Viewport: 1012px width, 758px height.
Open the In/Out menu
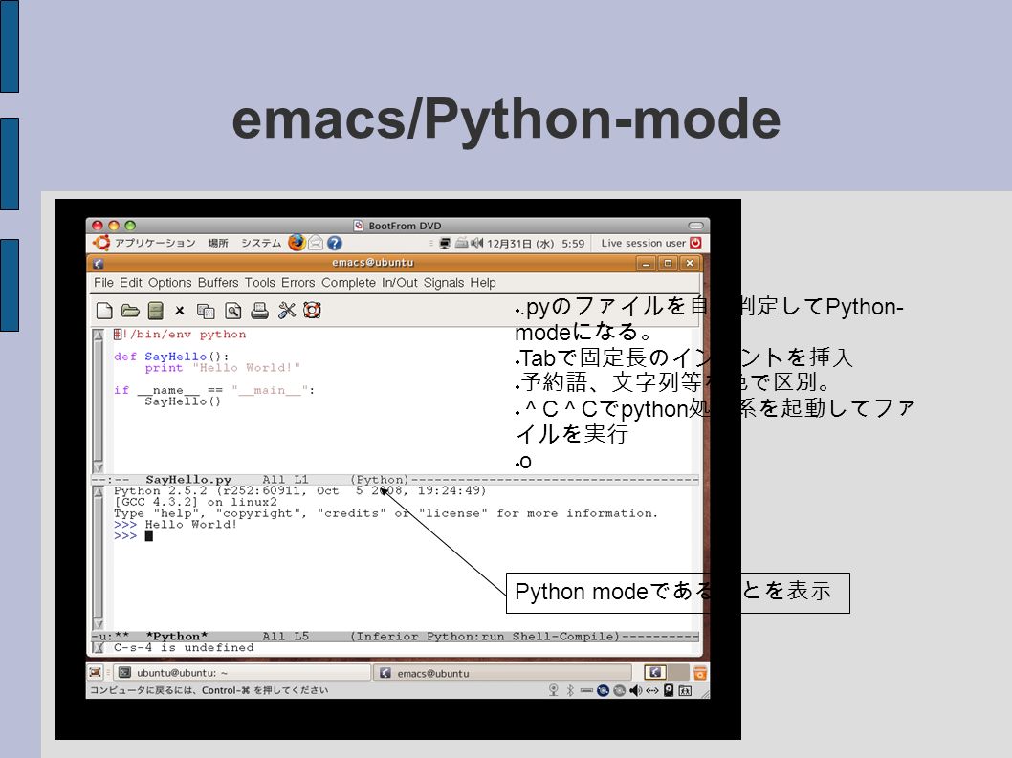click(x=400, y=283)
